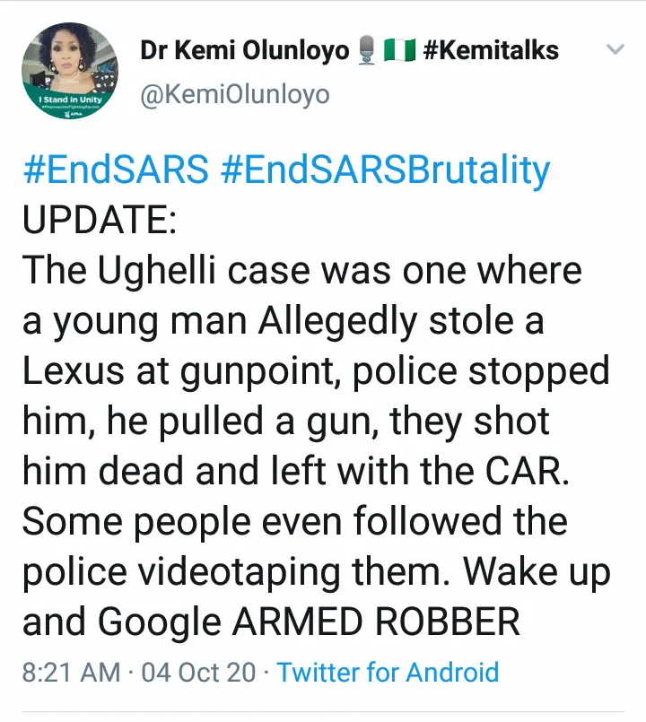The width and height of the screenshot is (646, 722).
Task: Open the Dr Kemi Olunloyo display name
Action: [x=244, y=51]
